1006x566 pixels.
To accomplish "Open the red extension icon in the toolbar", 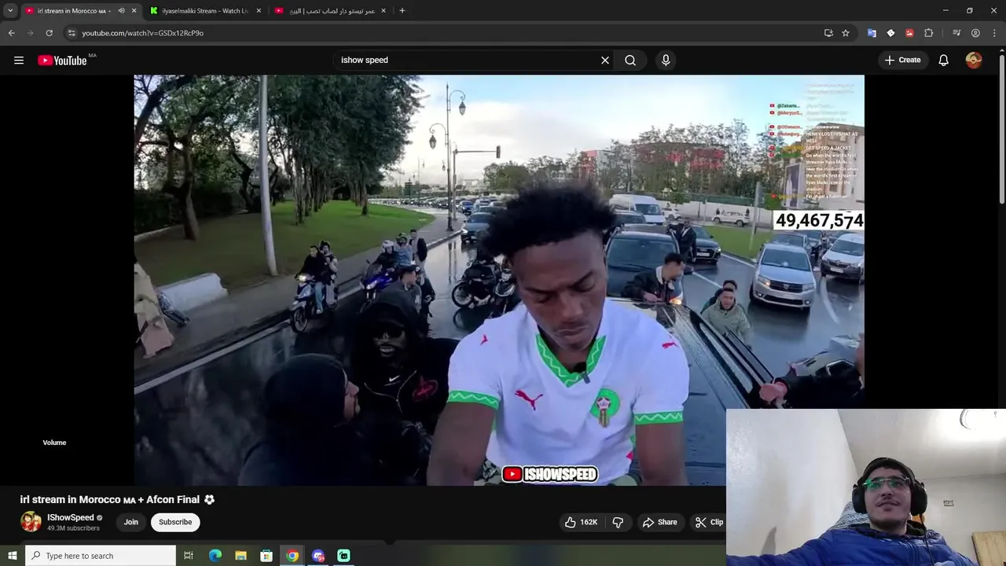I will (909, 33).
